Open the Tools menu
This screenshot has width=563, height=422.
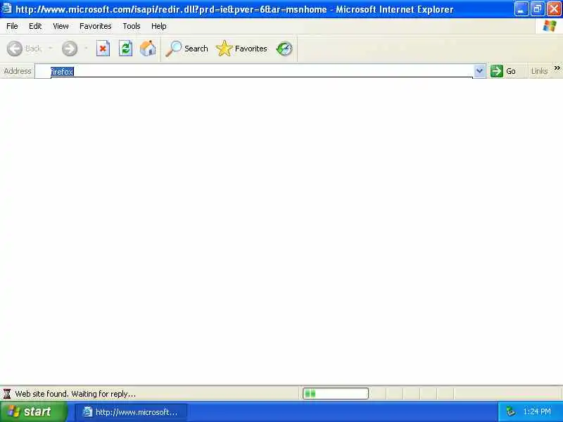(132, 26)
